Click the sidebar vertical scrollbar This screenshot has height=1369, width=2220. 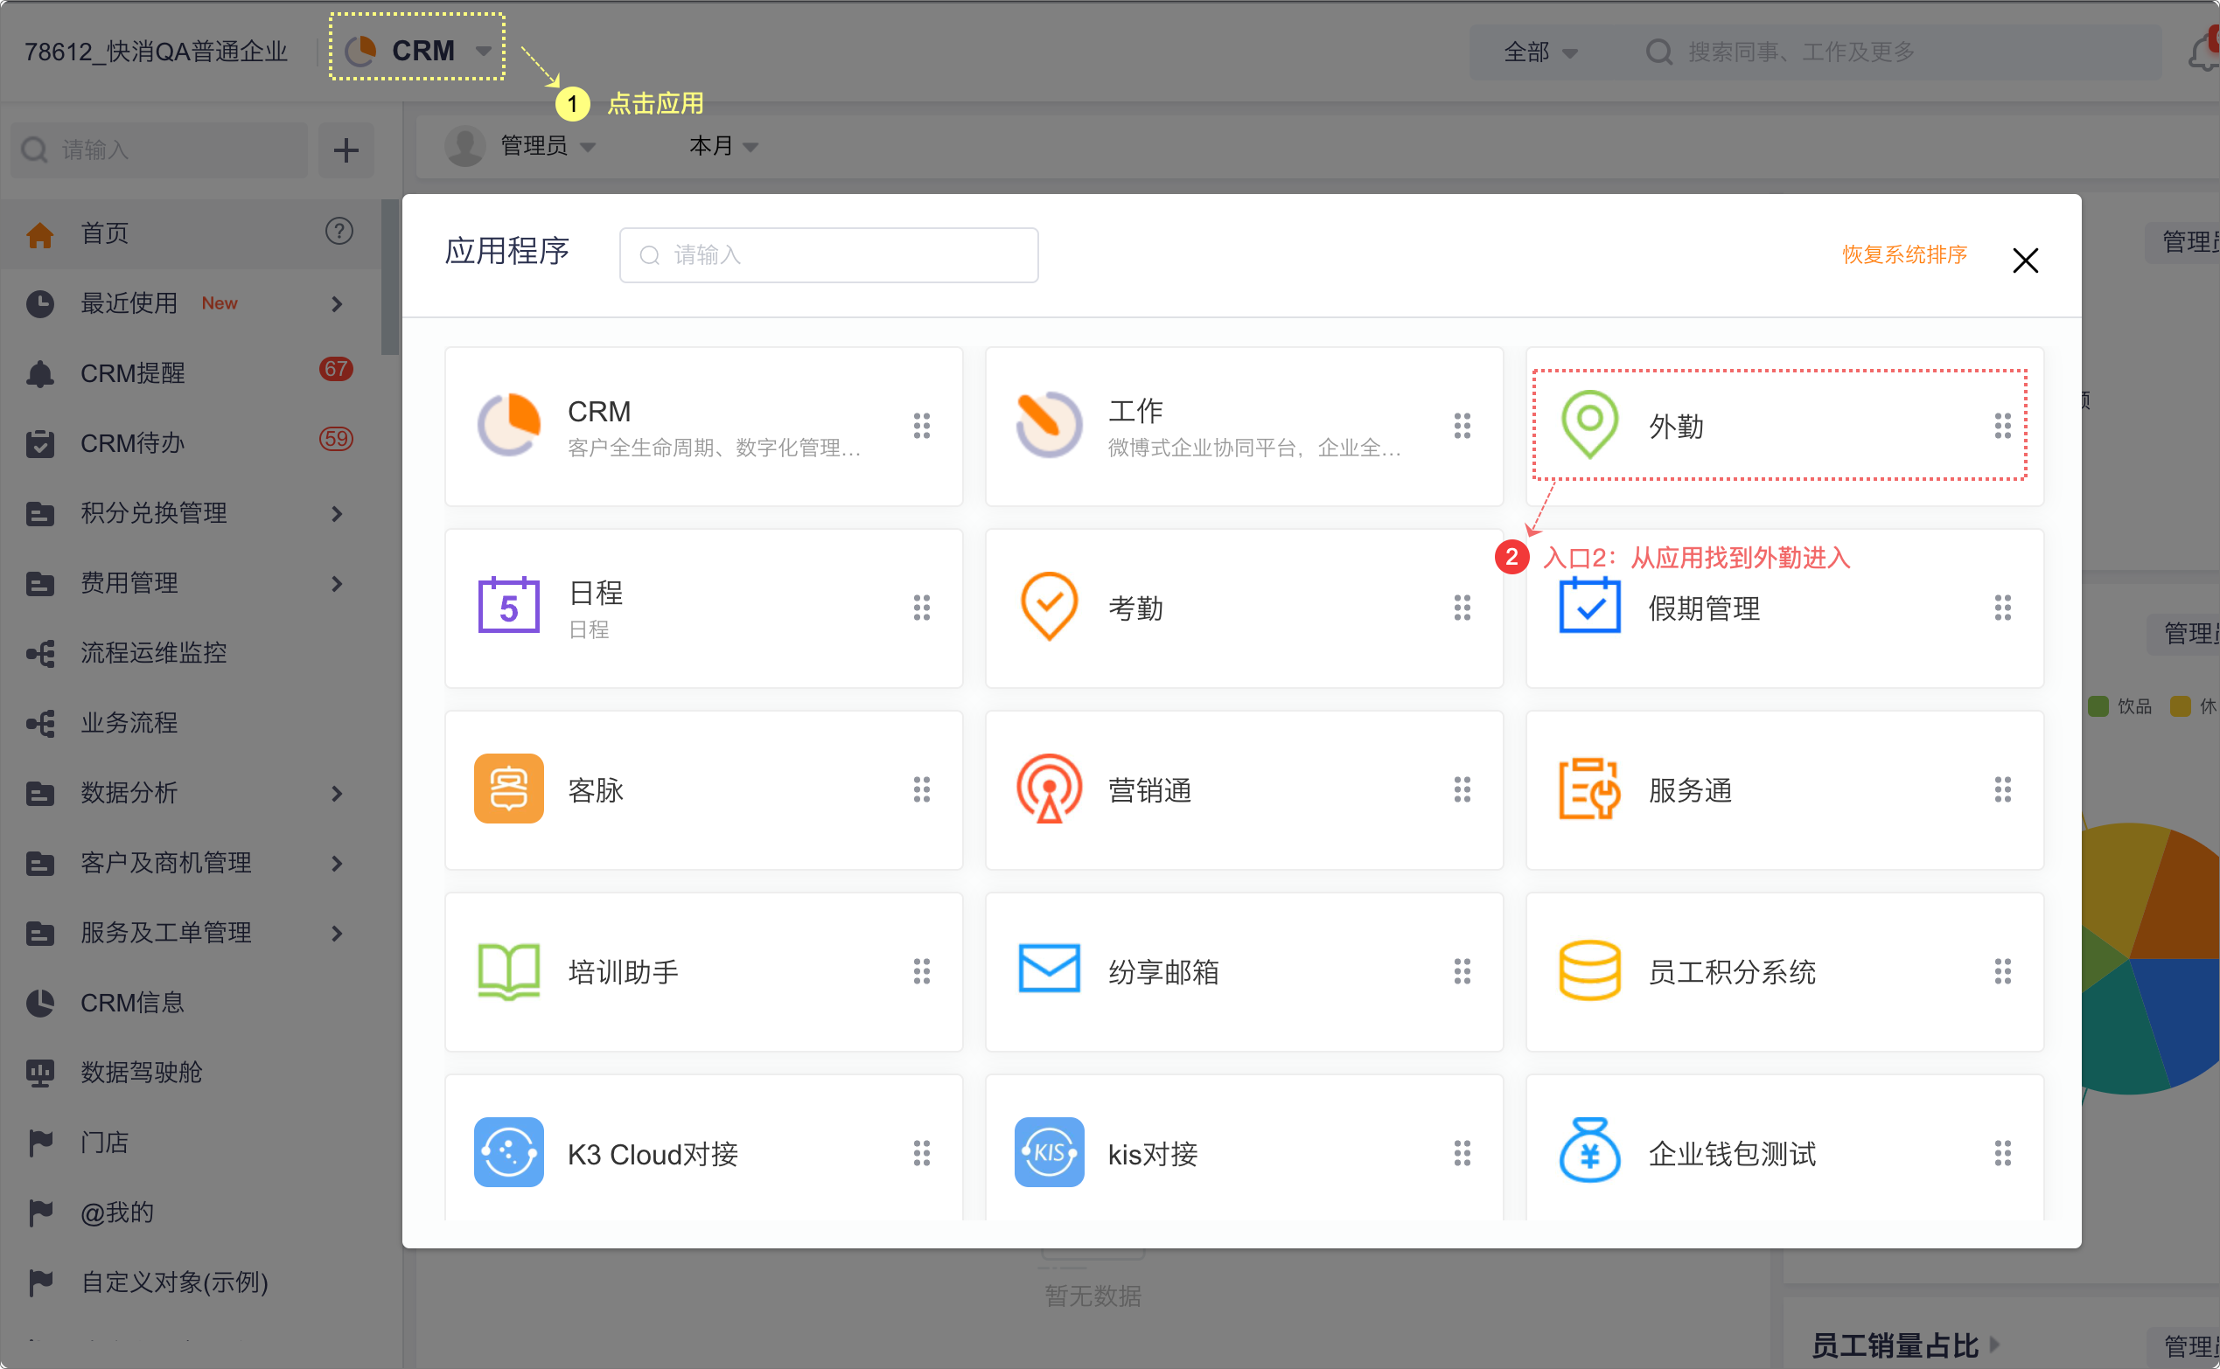pyautogui.click(x=389, y=277)
